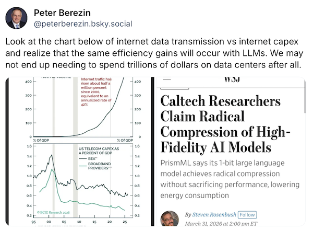
Task: Click the PrismML 1-bit model subheadline
Action: pos(230,179)
